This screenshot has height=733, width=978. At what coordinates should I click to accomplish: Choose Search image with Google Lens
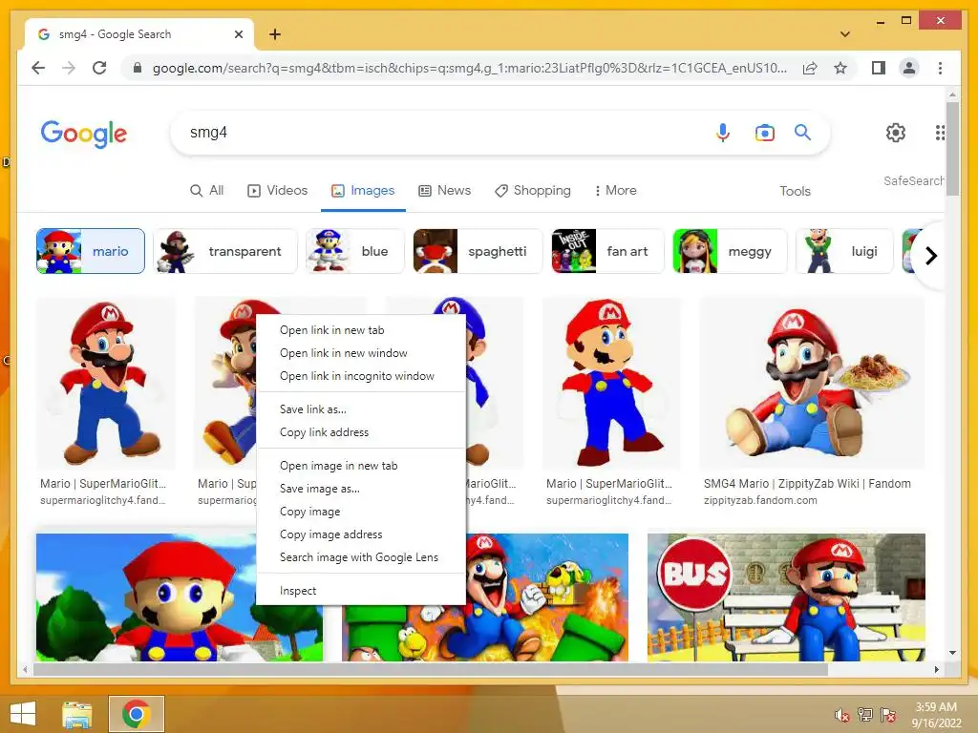361,557
